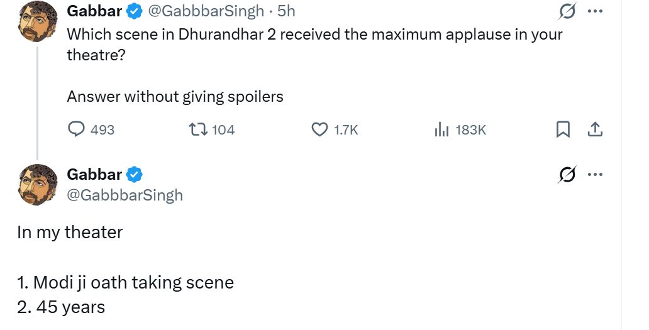Click the Grok icon on the reply tweet

(565, 175)
